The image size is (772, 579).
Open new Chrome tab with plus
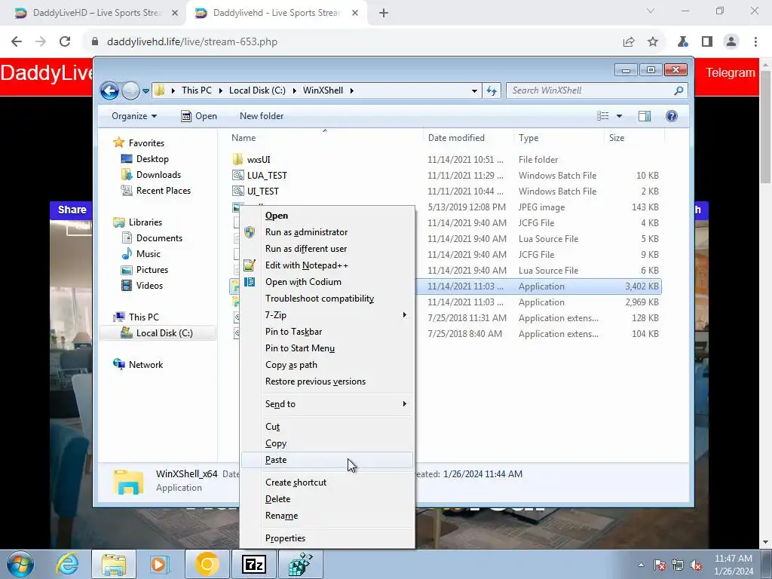(x=384, y=14)
